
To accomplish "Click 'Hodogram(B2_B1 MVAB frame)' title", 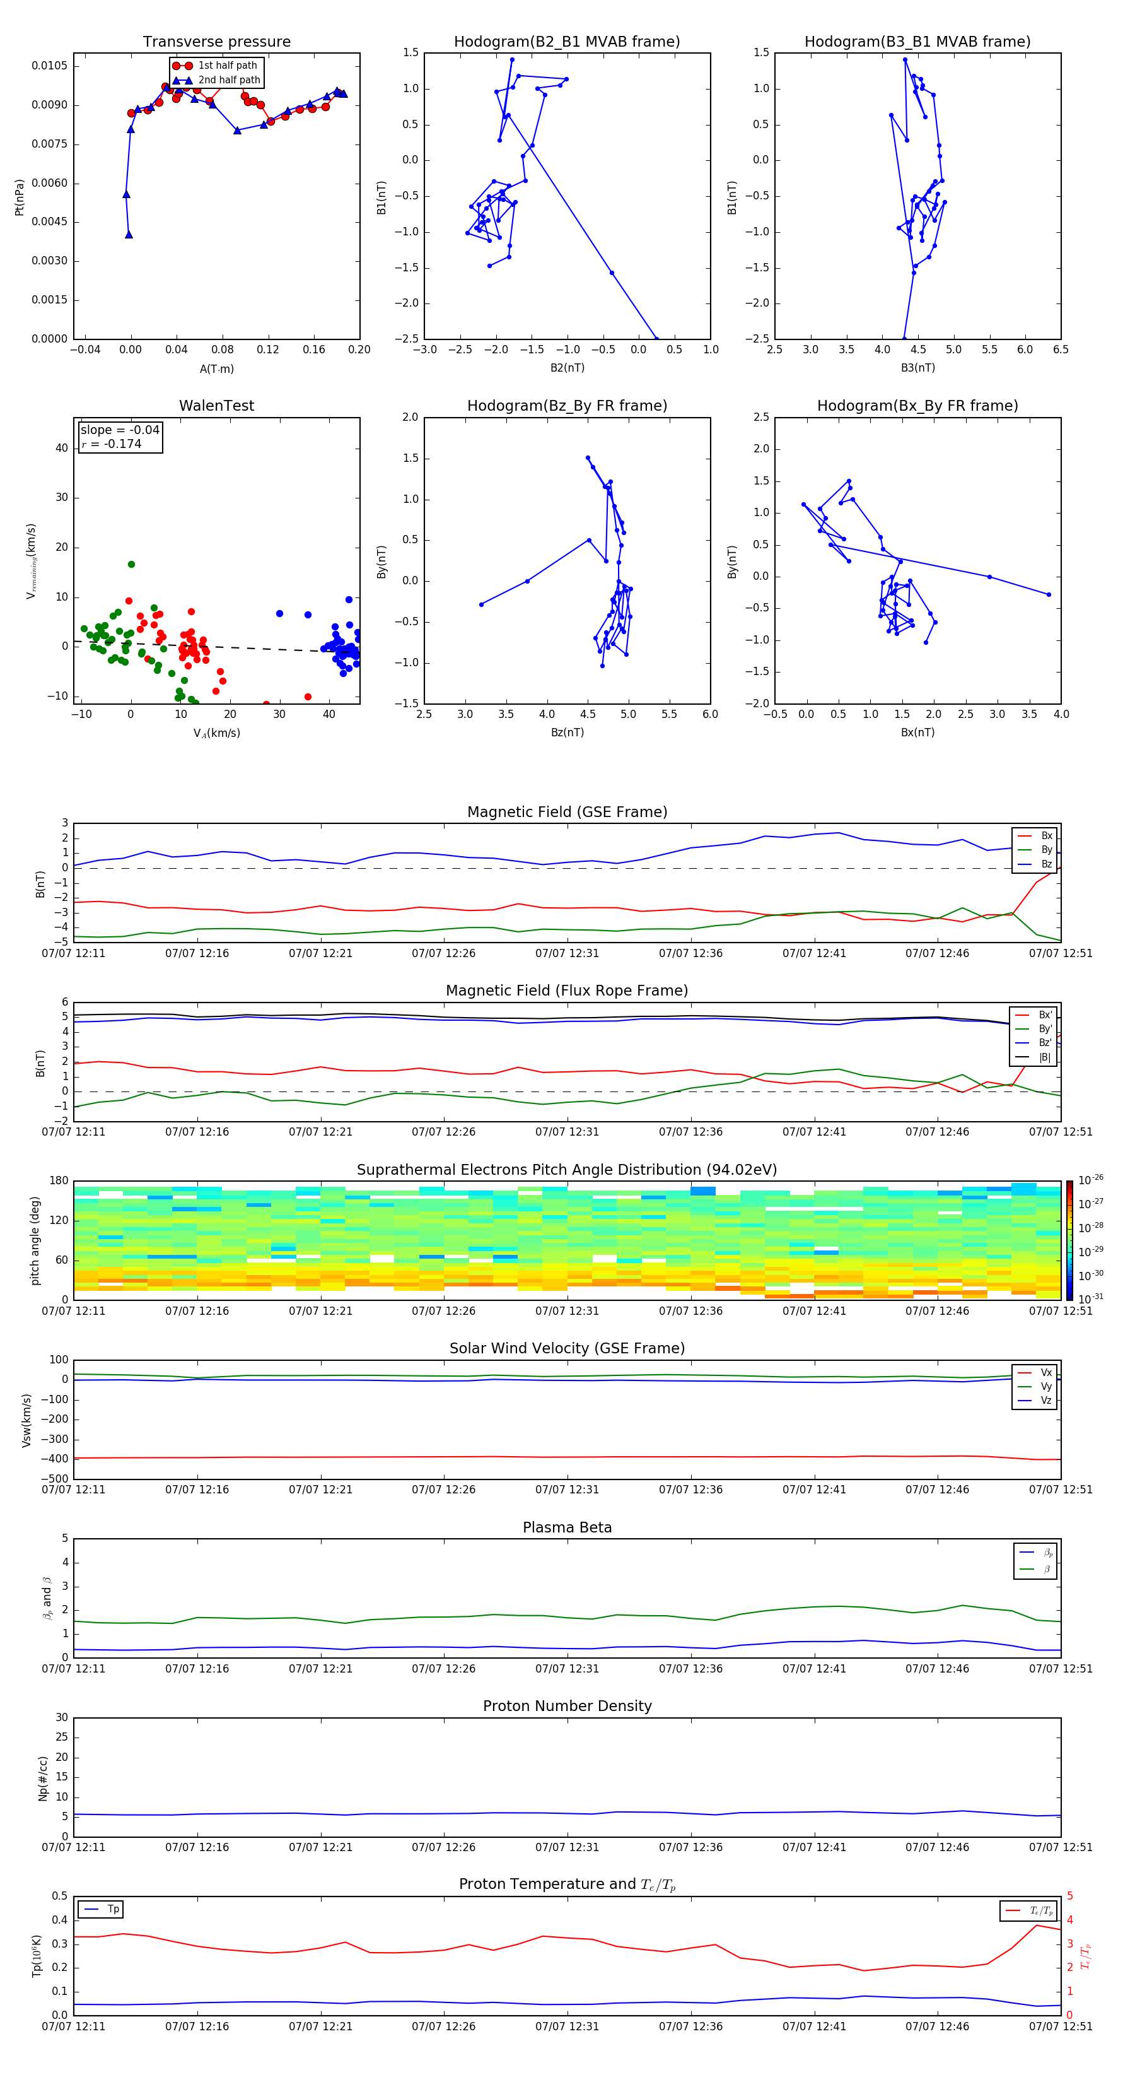I will 567,42.
